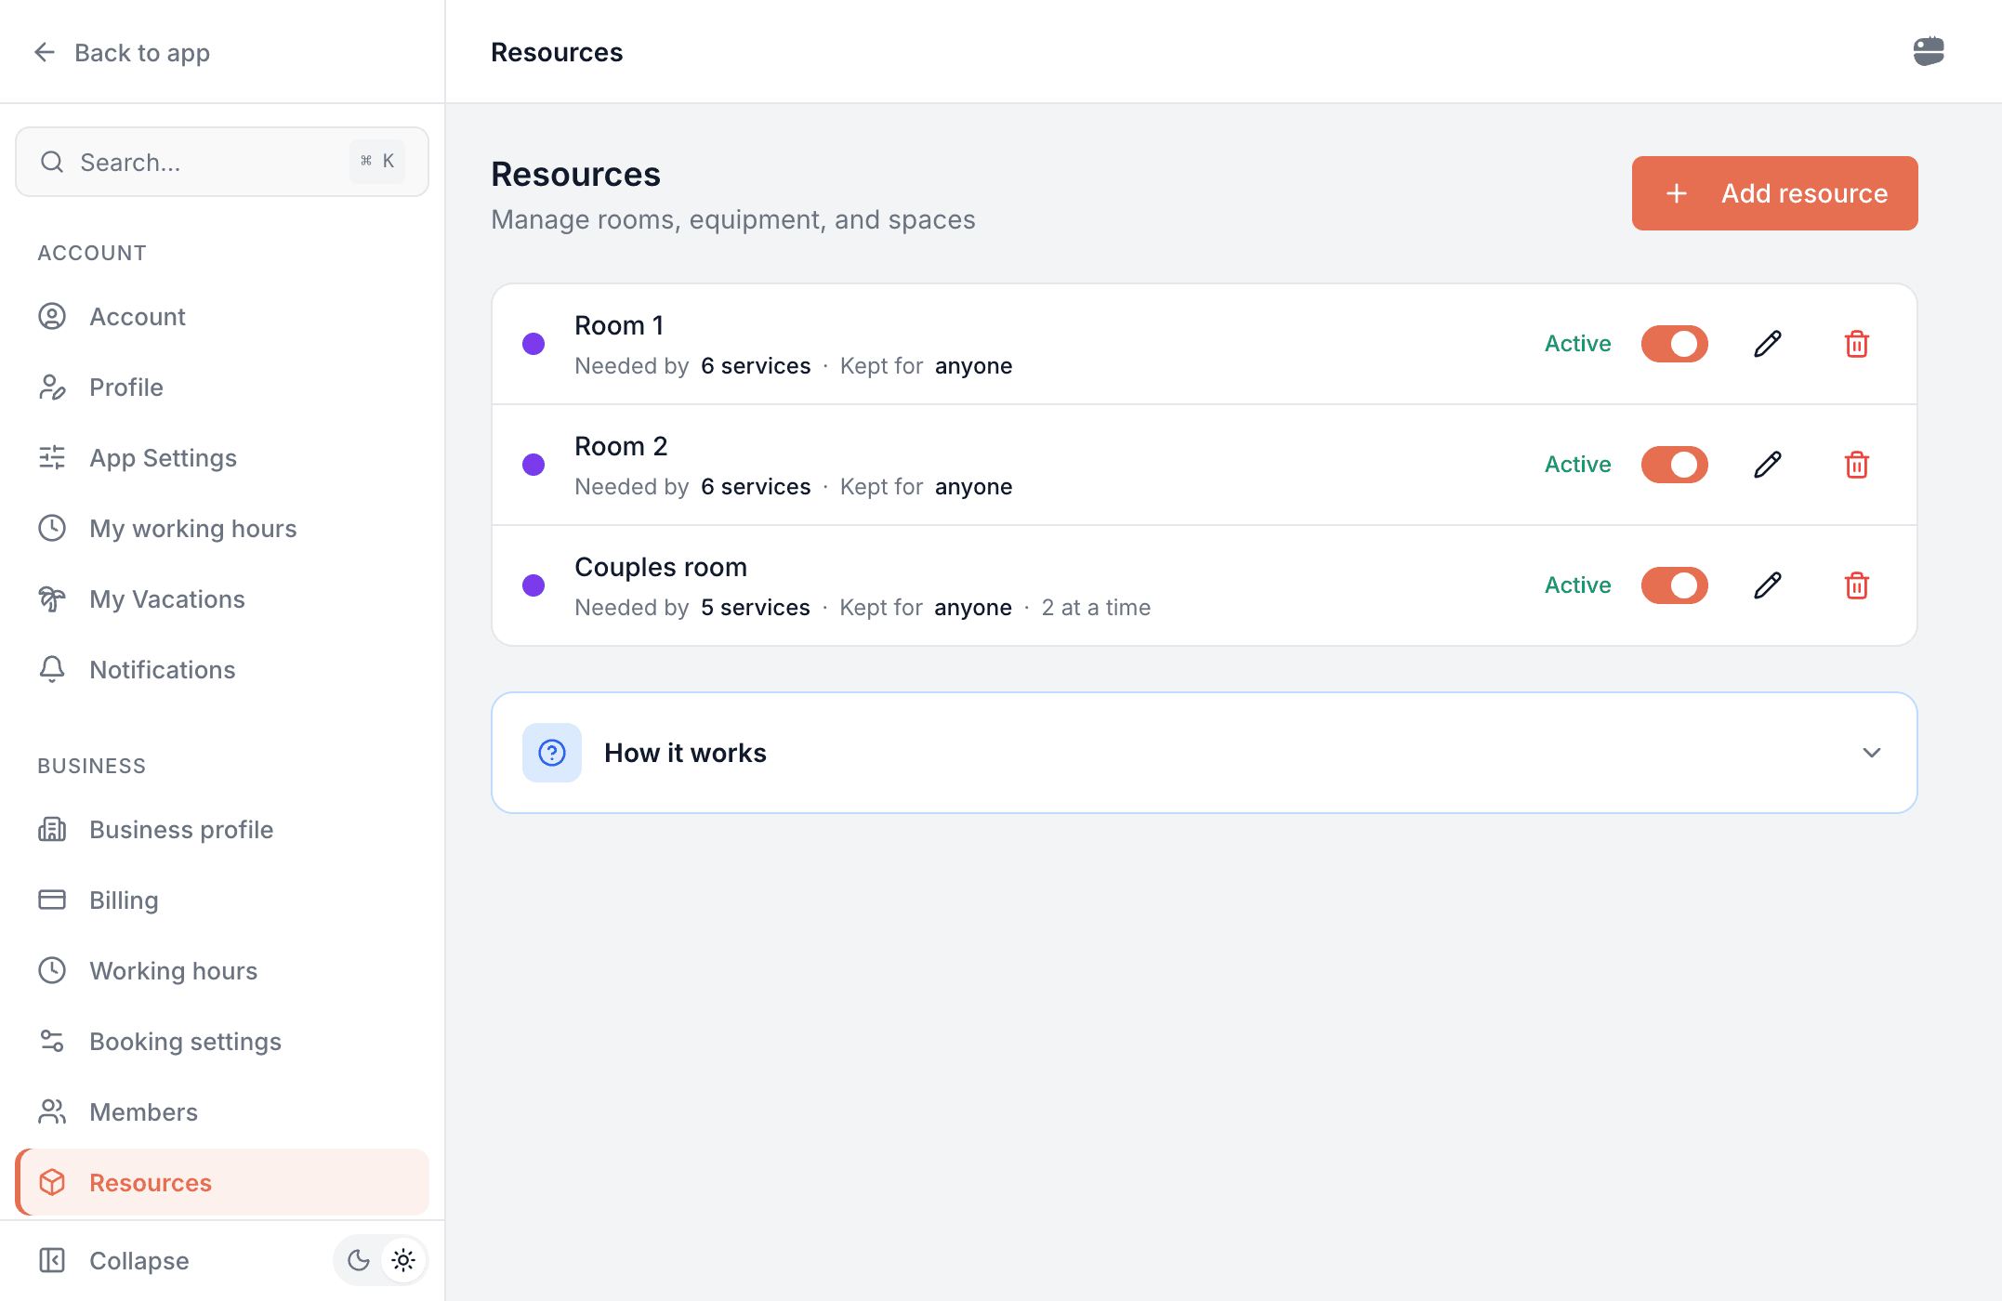Focus the Search input field
The height and width of the screenshot is (1301, 2002).
pos(222,162)
